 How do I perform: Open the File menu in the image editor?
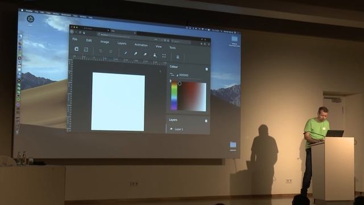tap(75, 39)
